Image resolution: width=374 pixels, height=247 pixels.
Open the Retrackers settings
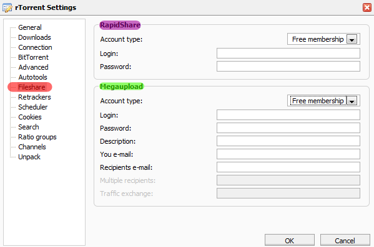click(x=34, y=97)
